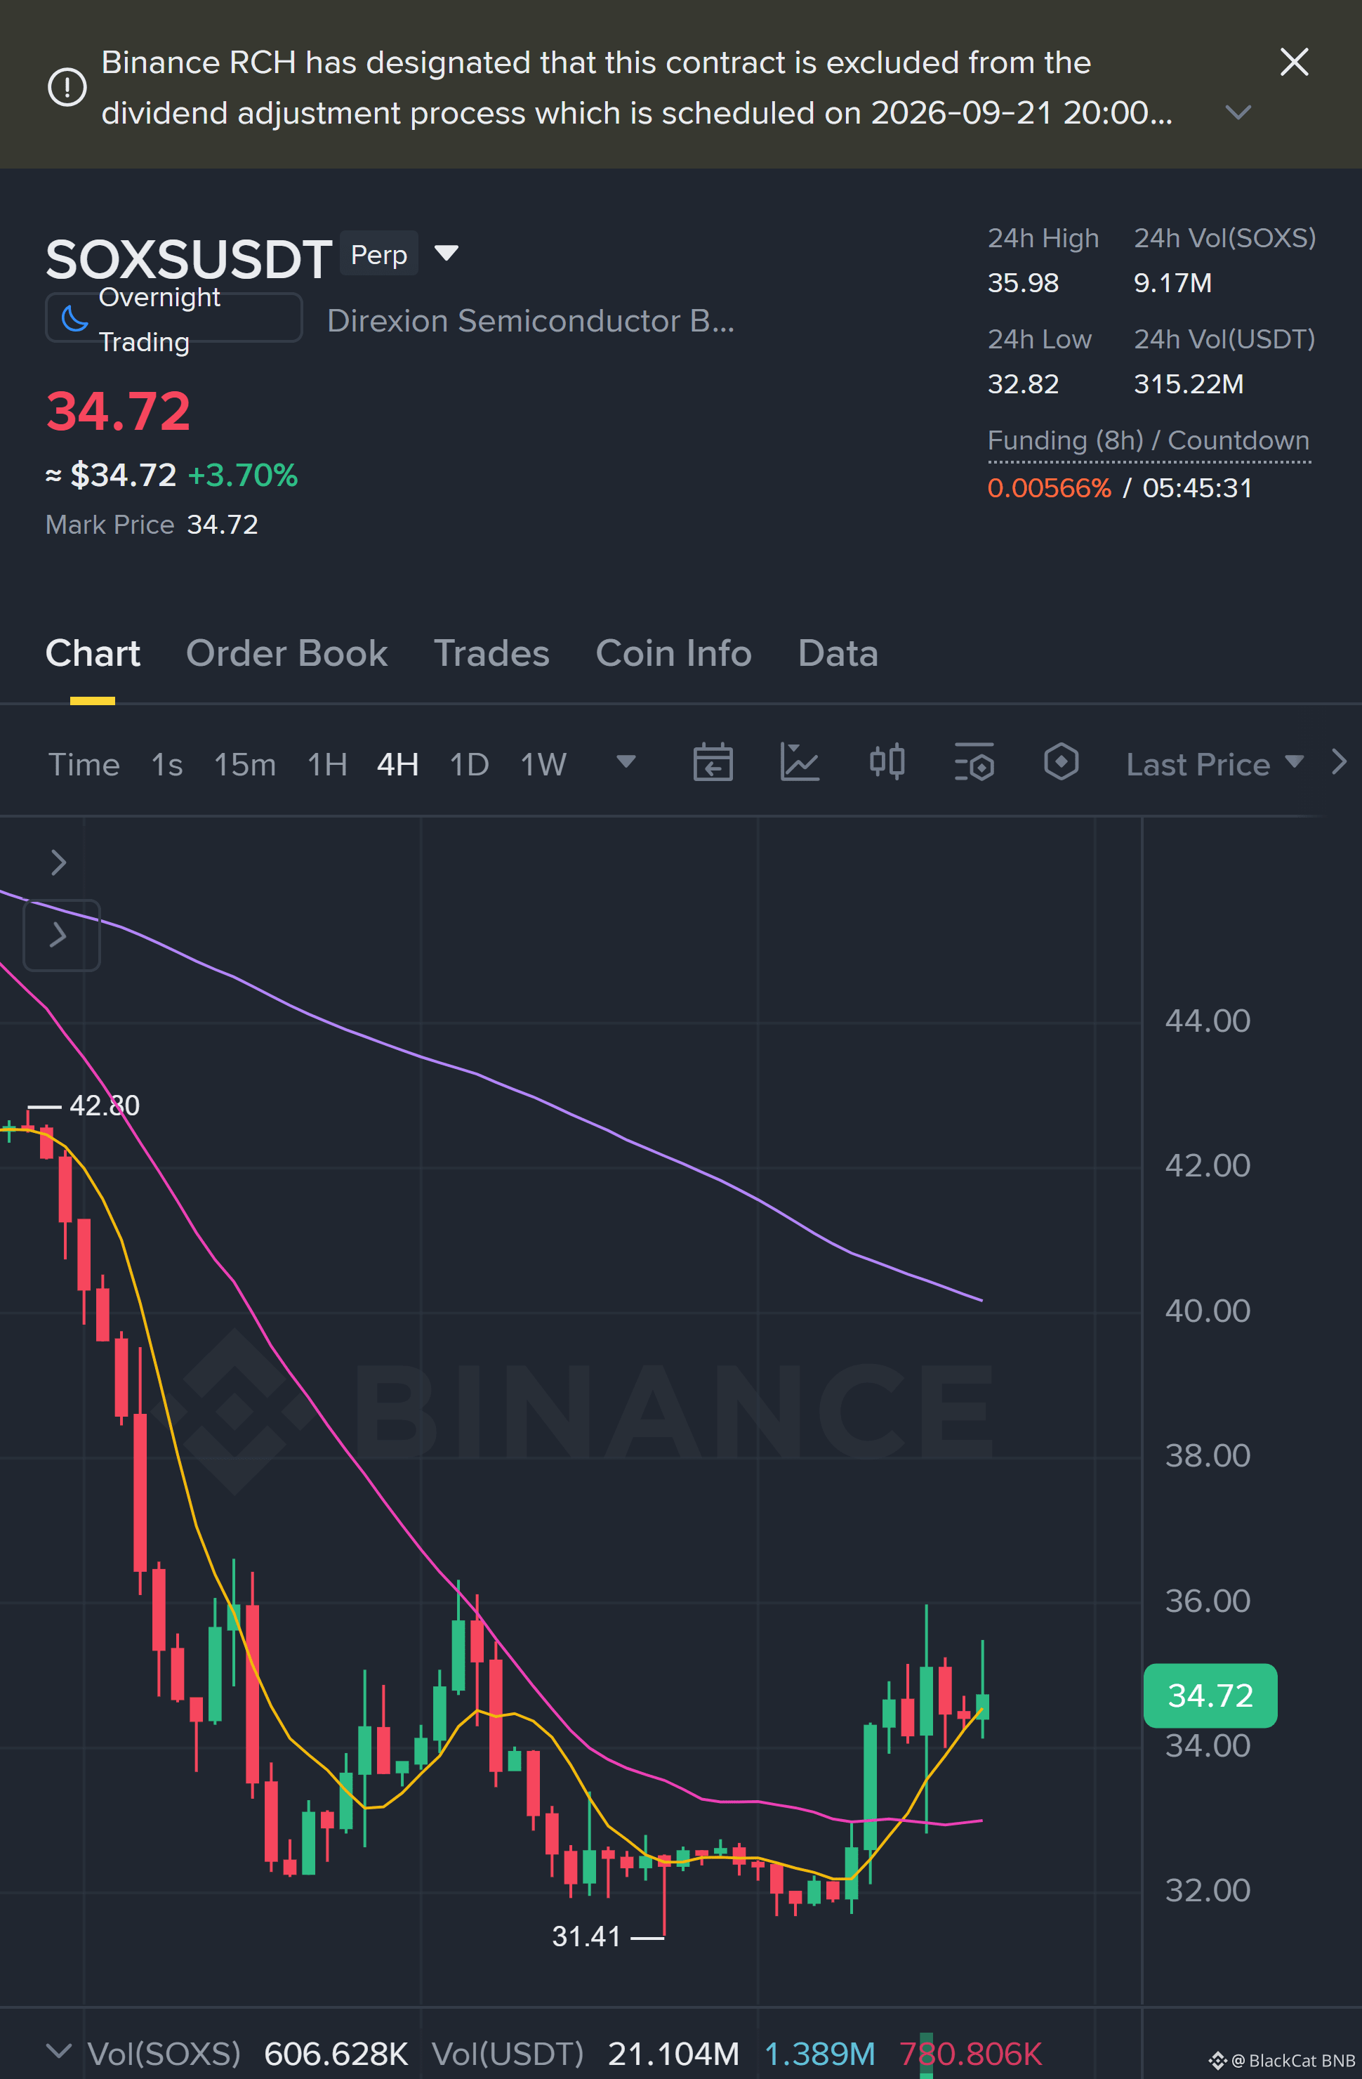Tap Funding (8h) / Countdown label

coord(1148,440)
